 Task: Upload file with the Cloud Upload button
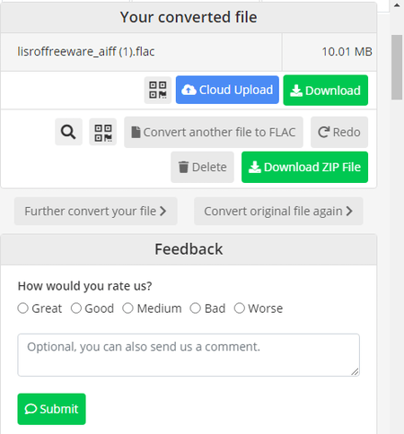pyautogui.click(x=227, y=90)
